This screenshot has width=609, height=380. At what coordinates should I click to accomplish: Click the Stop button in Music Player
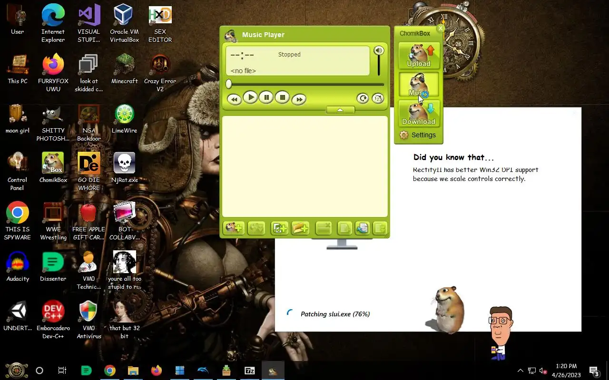tap(282, 97)
